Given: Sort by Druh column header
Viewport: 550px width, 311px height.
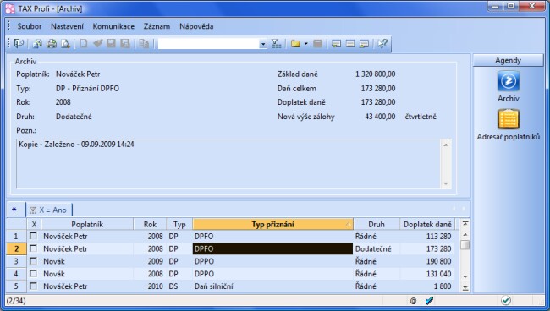Looking at the screenshot, I should pos(377,225).
